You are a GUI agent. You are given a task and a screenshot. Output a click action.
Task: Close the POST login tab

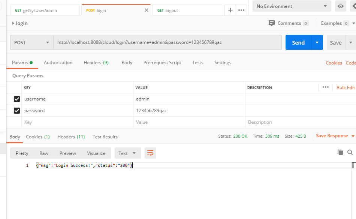click(147, 10)
